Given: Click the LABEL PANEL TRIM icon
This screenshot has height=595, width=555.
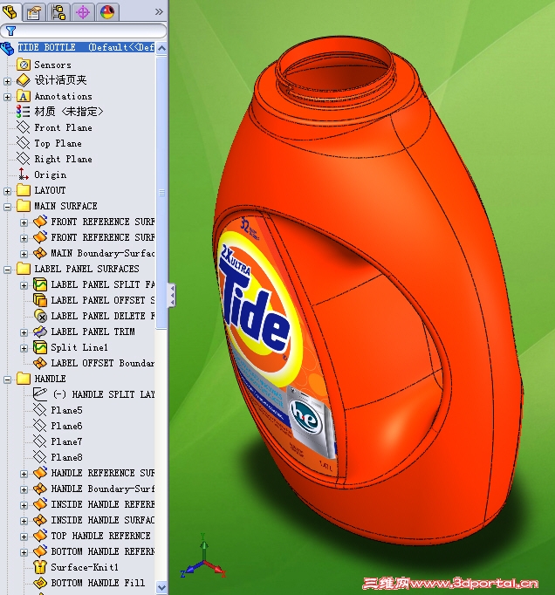Looking at the screenshot, I should point(40,332).
